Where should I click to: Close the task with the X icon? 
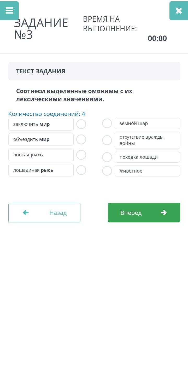(x=179, y=11)
